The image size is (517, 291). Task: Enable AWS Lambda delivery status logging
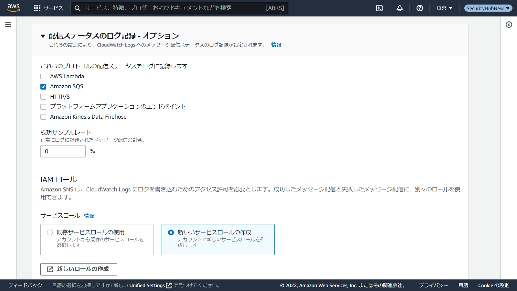coord(43,77)
